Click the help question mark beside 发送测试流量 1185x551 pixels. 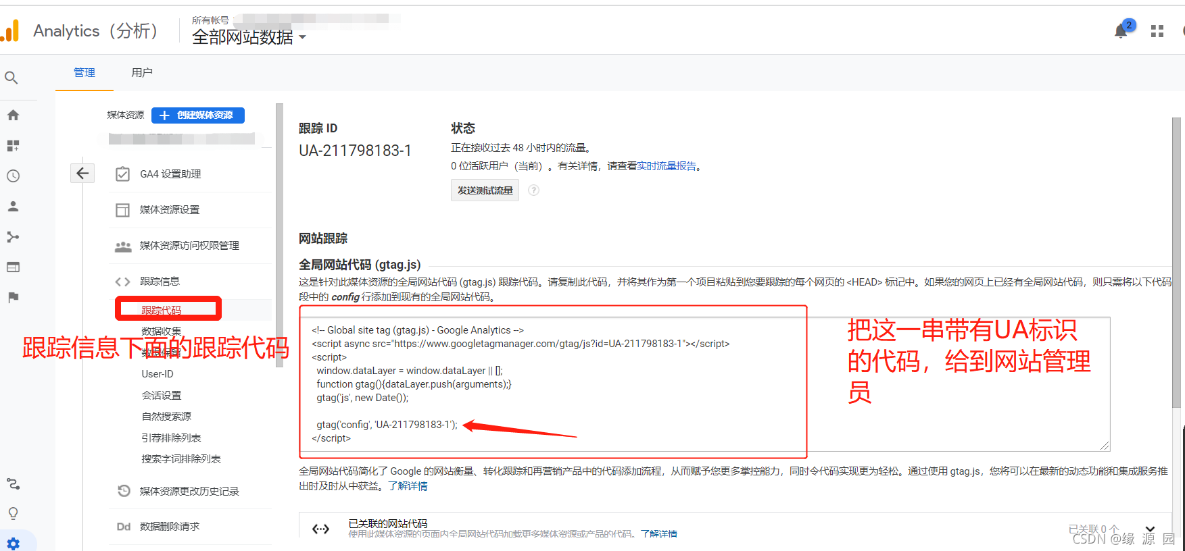533,190
